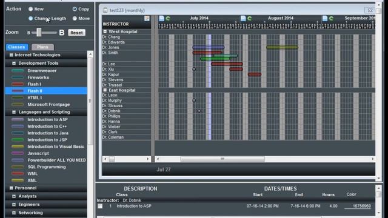Click the September document icon
This screenshot has width=388, height=218.
click(x=325, y=18)
